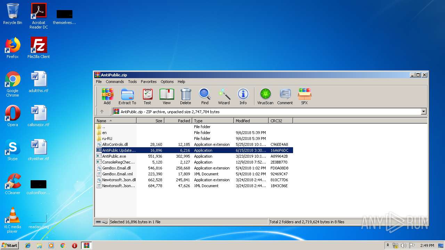Go up one folder level arrow
445x250 pixels.
tap(102, 111)
